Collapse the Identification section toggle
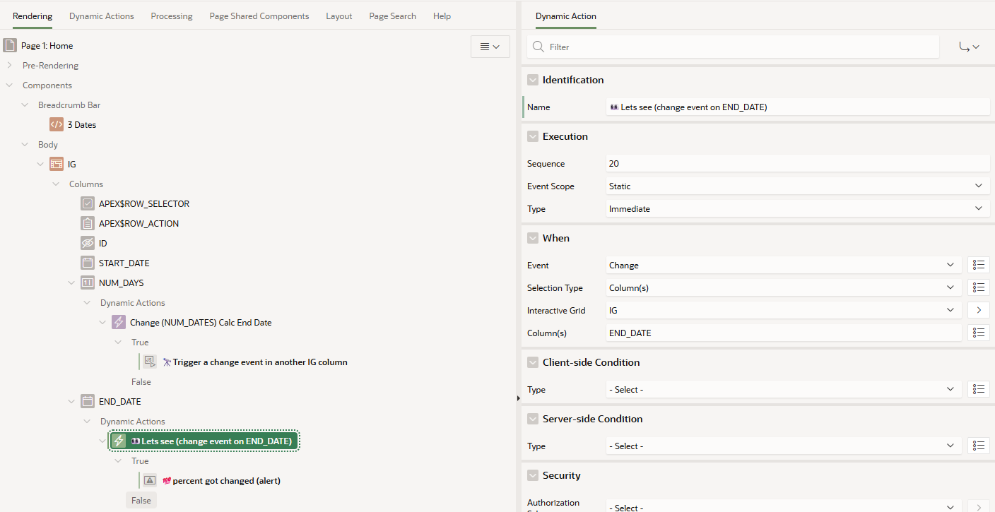This screenshot has width=995, height=512. 533,80
